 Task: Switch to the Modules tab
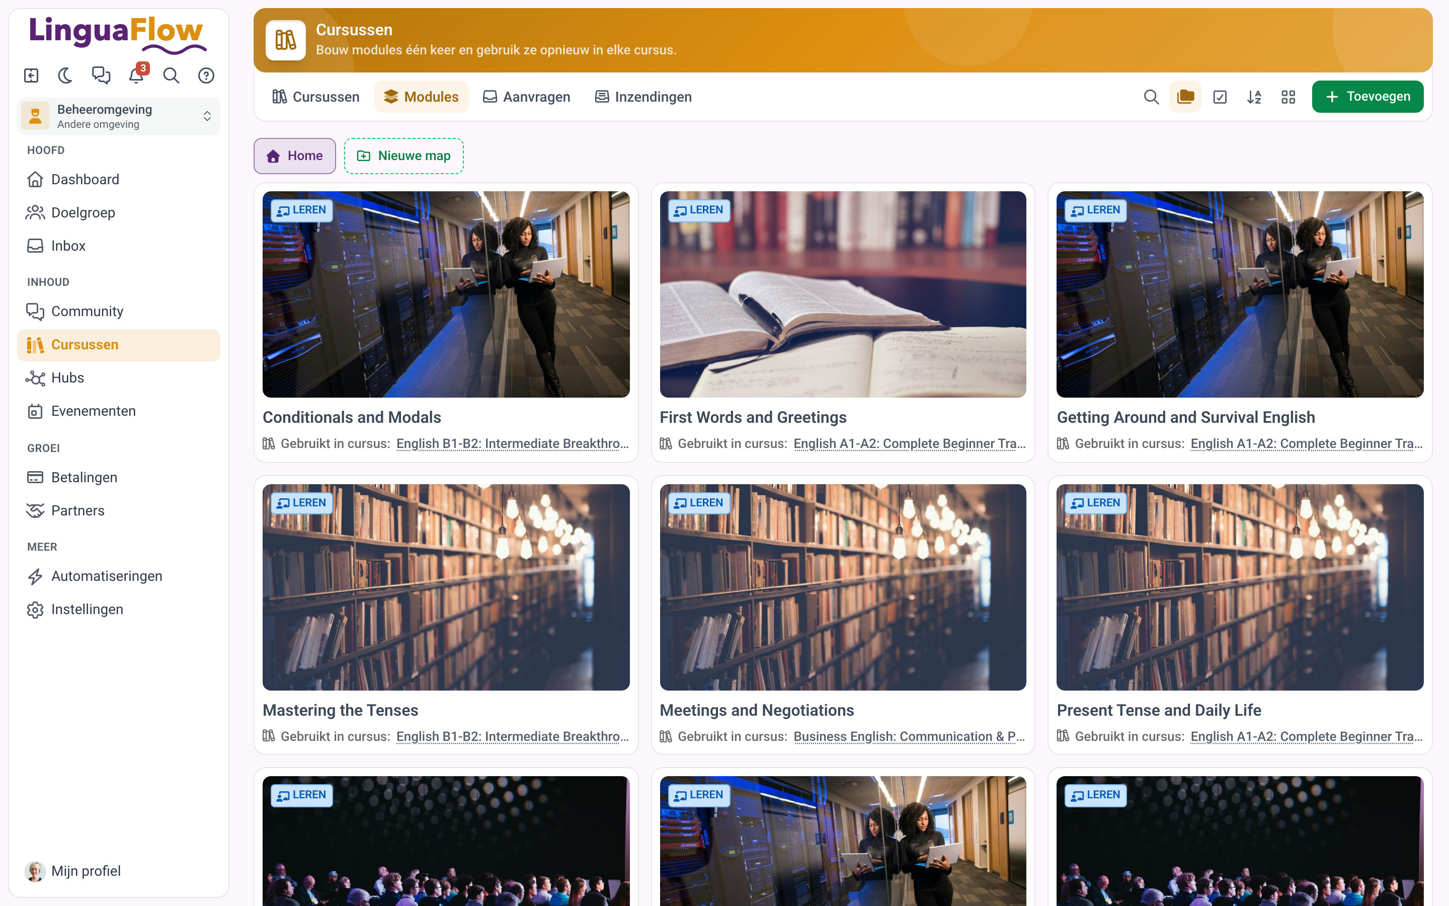422,97
